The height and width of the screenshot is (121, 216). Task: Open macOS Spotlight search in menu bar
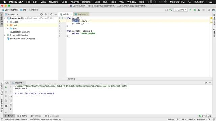[x=190, y=2]
